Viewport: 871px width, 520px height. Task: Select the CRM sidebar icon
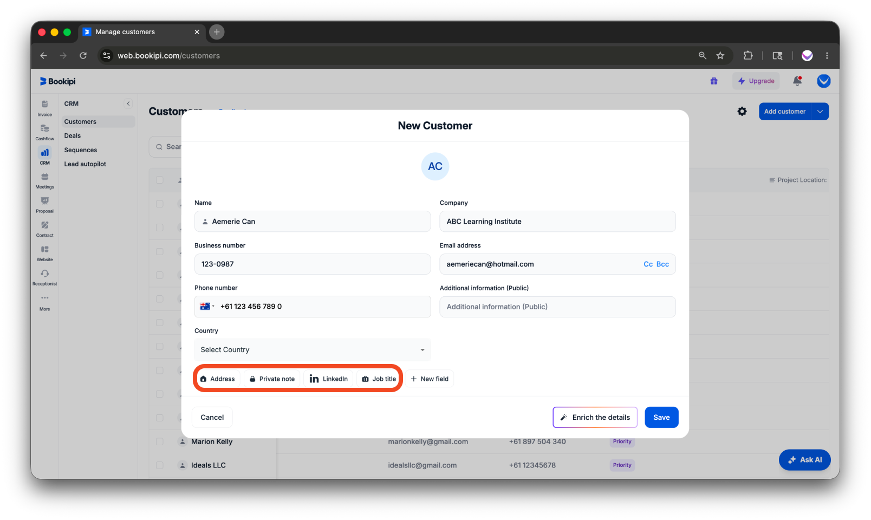45,156
